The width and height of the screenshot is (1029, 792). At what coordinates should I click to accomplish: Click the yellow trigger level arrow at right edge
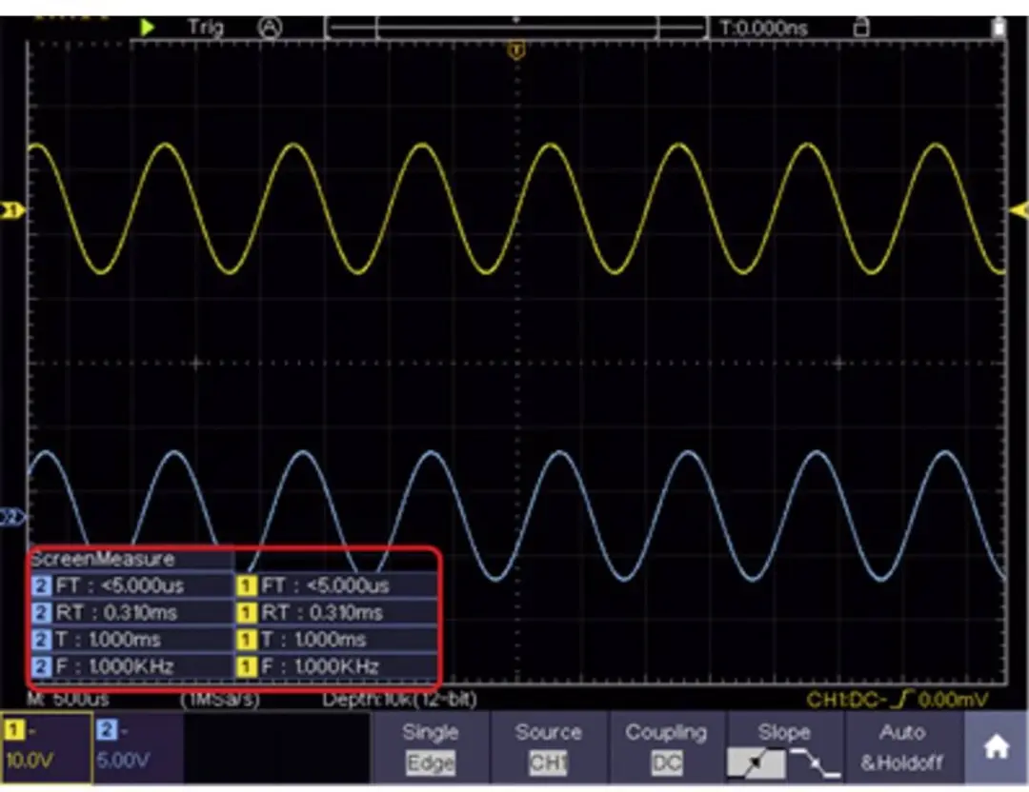coord(1019,210)
